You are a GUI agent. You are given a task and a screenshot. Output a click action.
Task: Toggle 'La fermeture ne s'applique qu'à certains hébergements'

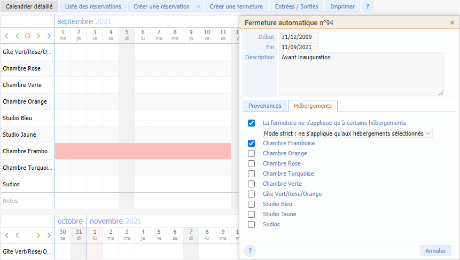click(x=252, y=123)
